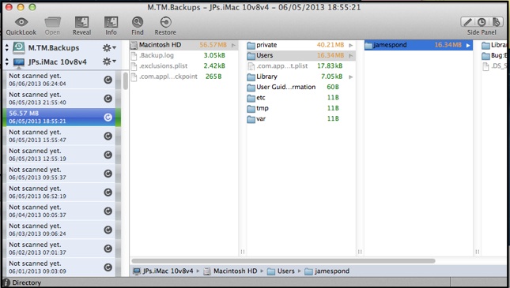Open gear menu next to M.TM.Backups
510x288 pixels.
pos(109,48)
